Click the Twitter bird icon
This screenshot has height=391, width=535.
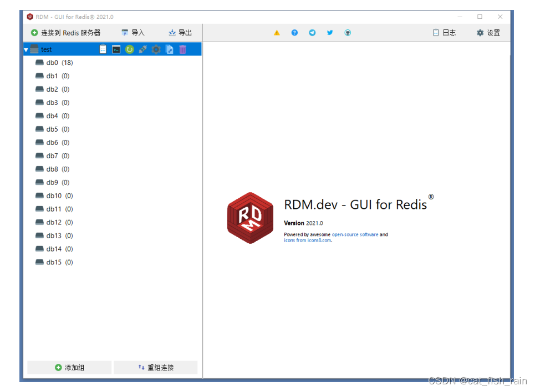(330, 32)
